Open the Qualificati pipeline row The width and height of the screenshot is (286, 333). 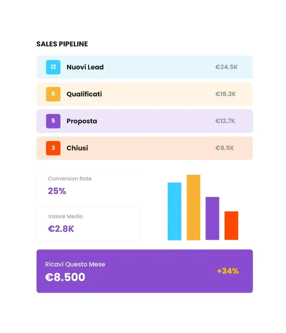pos(144,94)
